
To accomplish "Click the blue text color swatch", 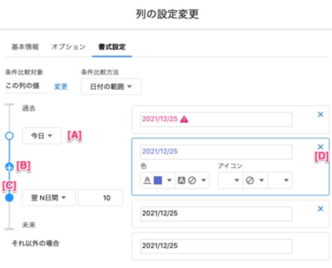I will click(x=158, y=180).
